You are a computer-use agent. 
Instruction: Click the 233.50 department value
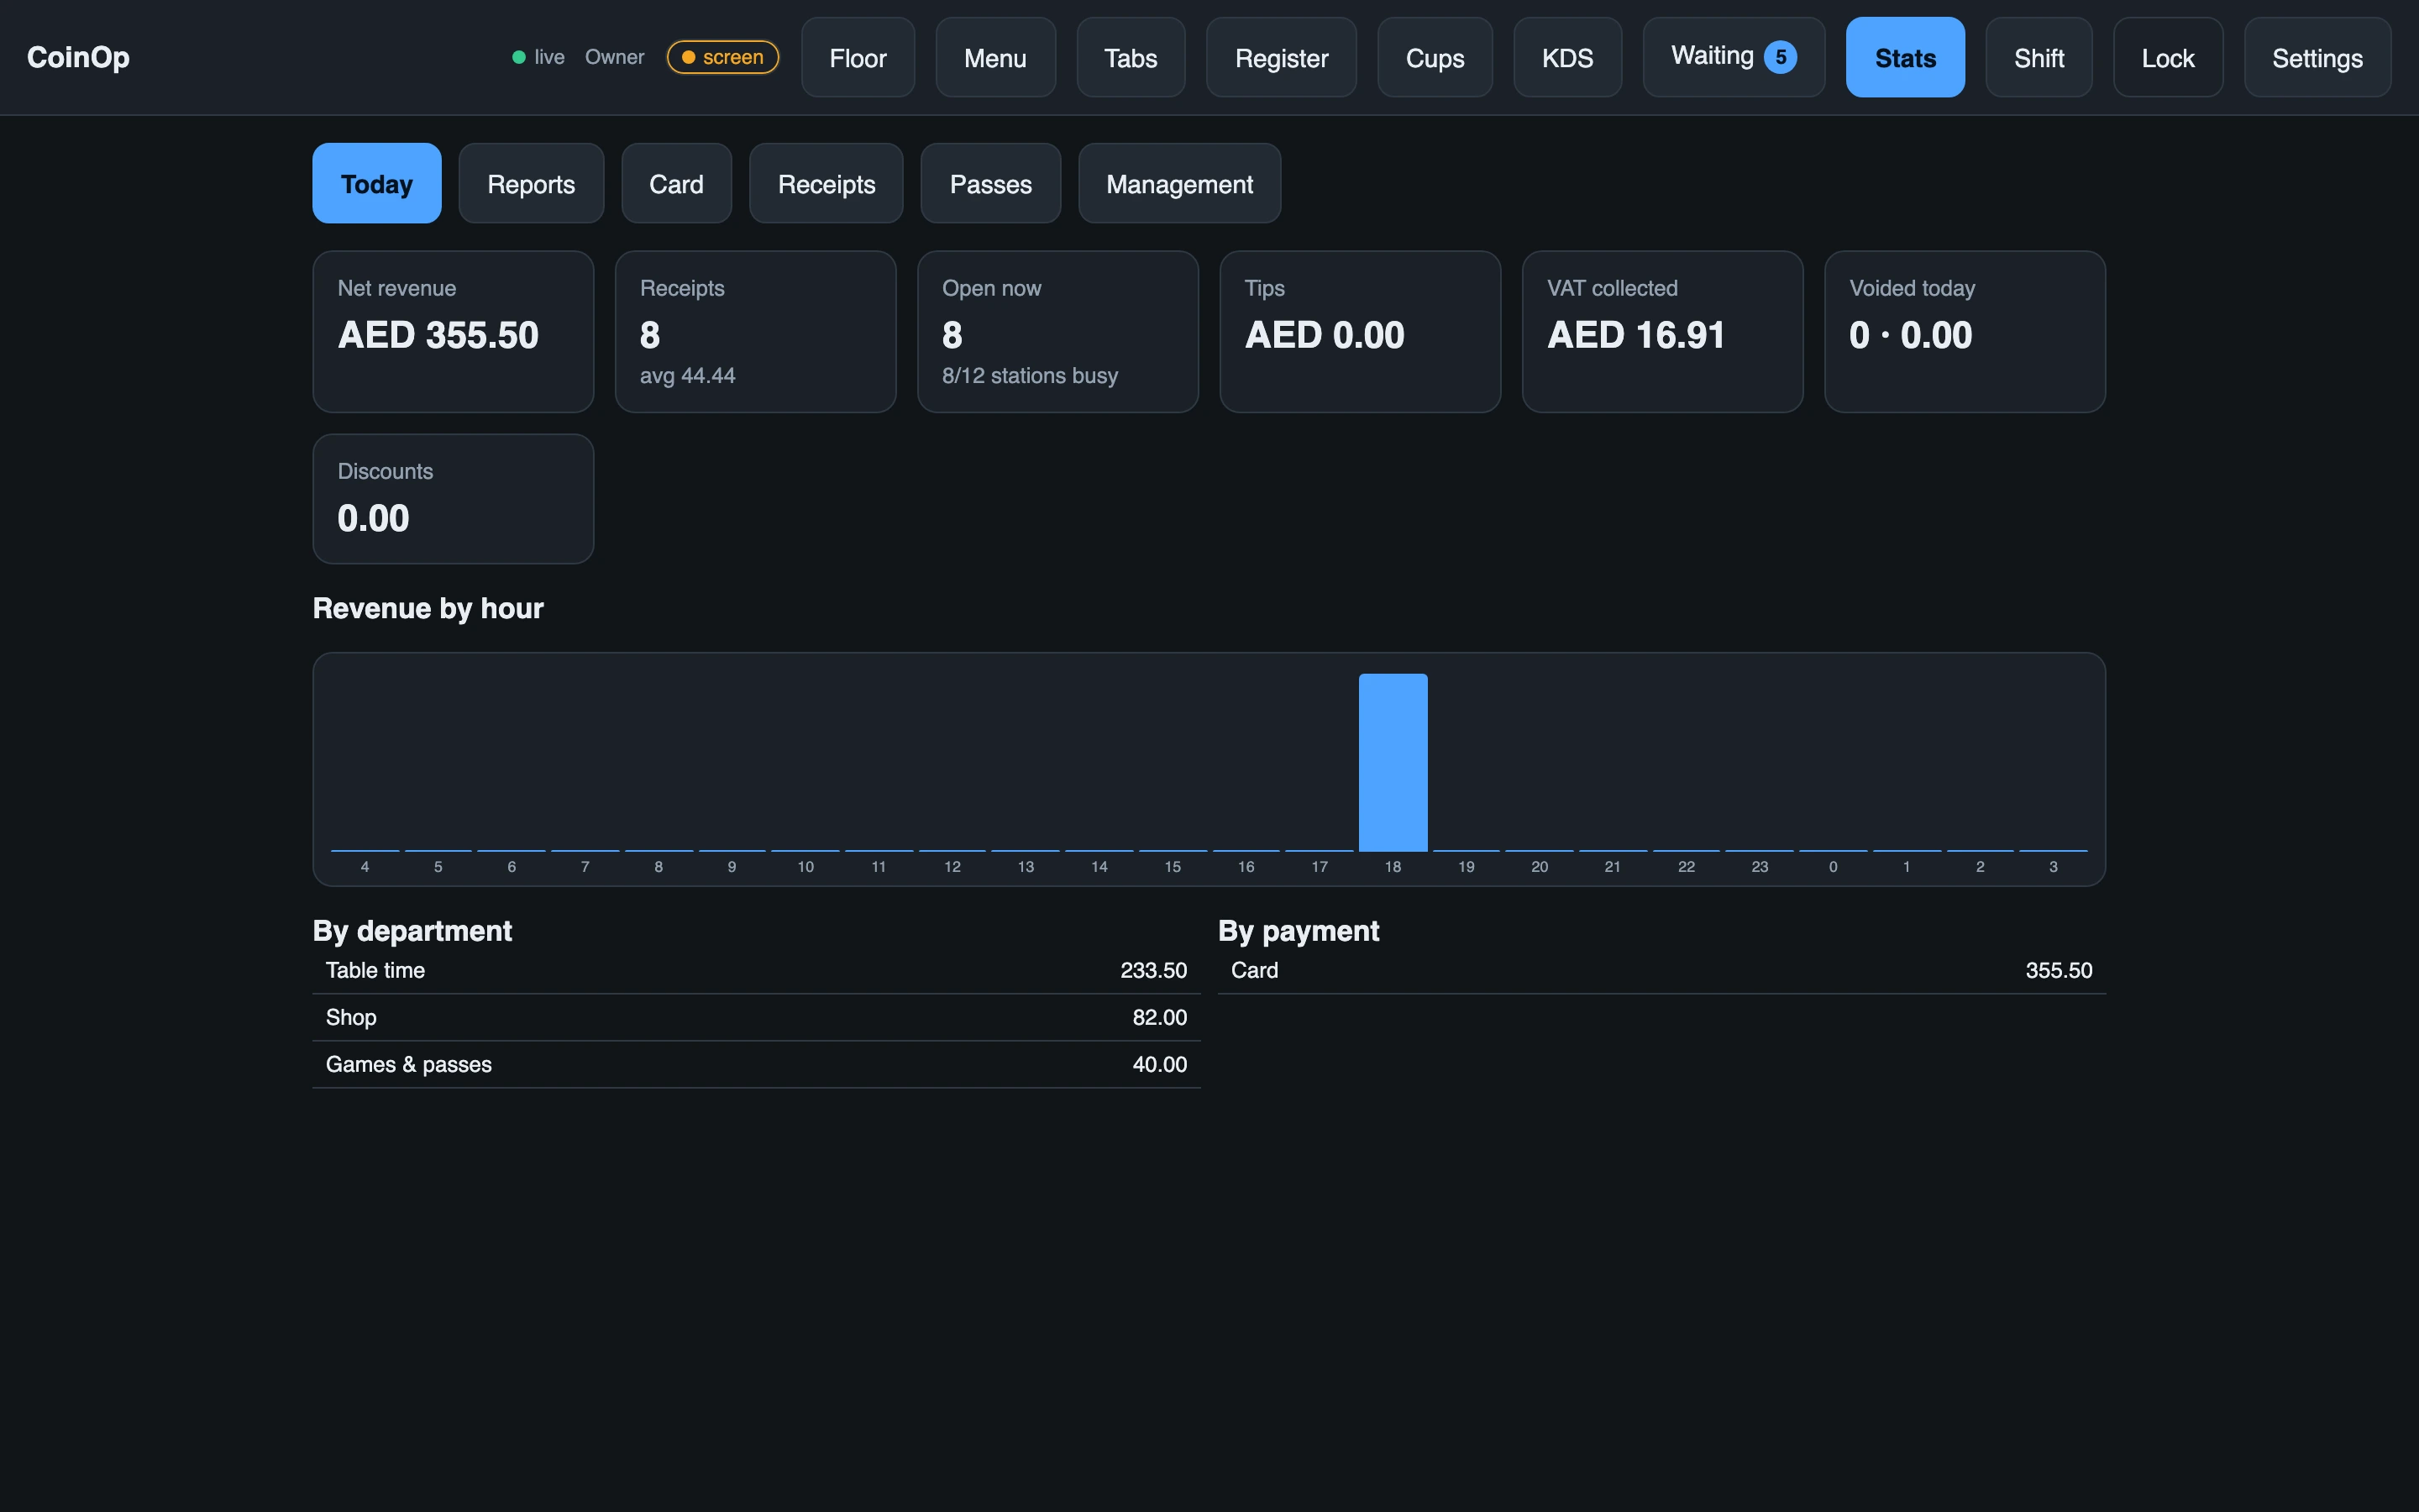point(1153,970)
